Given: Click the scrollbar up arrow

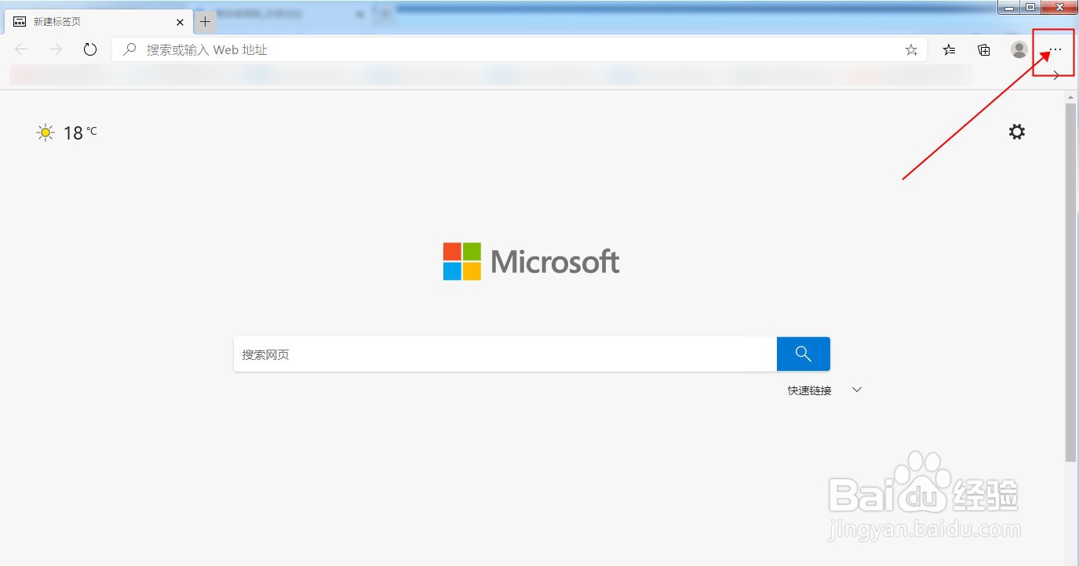Looking at the screenshot, I should click(1071, 96).
